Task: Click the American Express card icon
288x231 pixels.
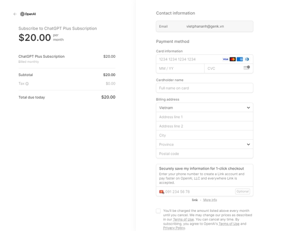Action: point(240,59)
